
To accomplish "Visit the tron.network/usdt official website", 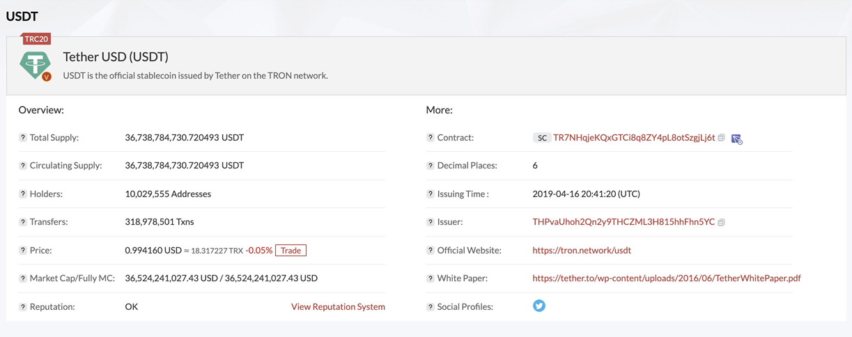I will 581,250.
